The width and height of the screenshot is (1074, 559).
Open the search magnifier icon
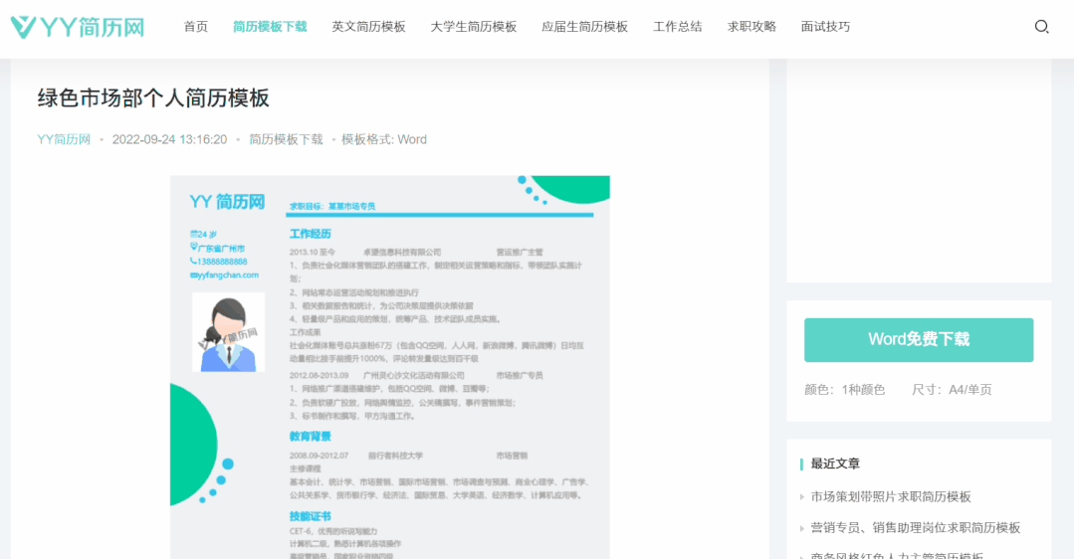point(1041,27)
